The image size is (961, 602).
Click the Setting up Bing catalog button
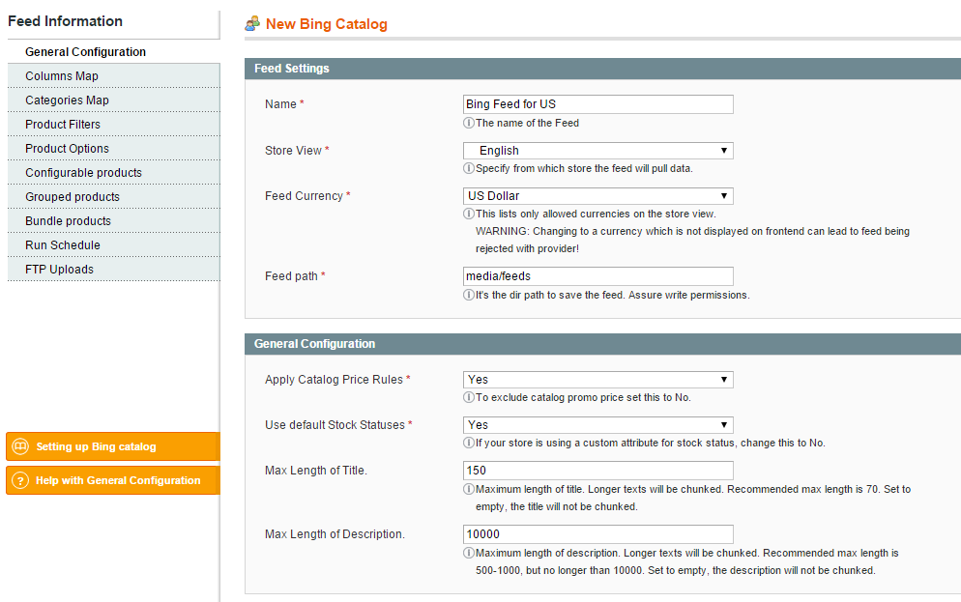point(113,446)
